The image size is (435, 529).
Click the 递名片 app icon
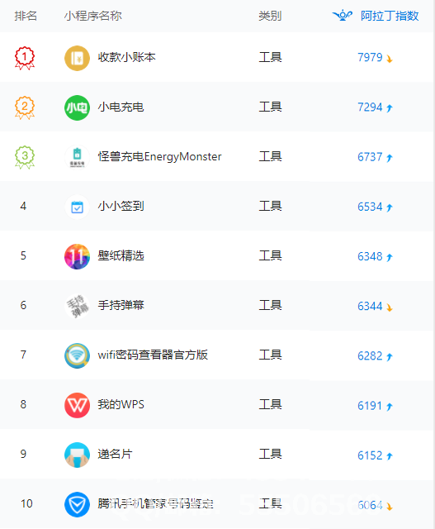tap(77, 455)
